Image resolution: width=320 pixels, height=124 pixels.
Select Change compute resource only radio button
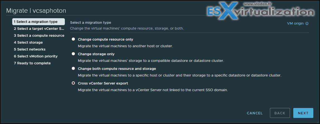tap(73, 39)
